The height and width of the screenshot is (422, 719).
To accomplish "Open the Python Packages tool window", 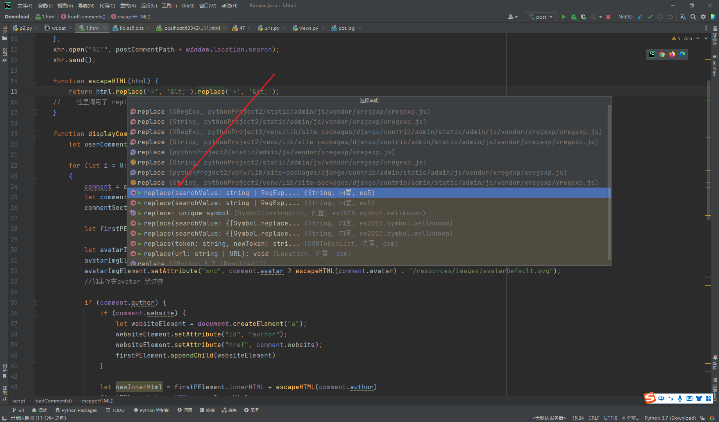I will (x=76, y=410).
